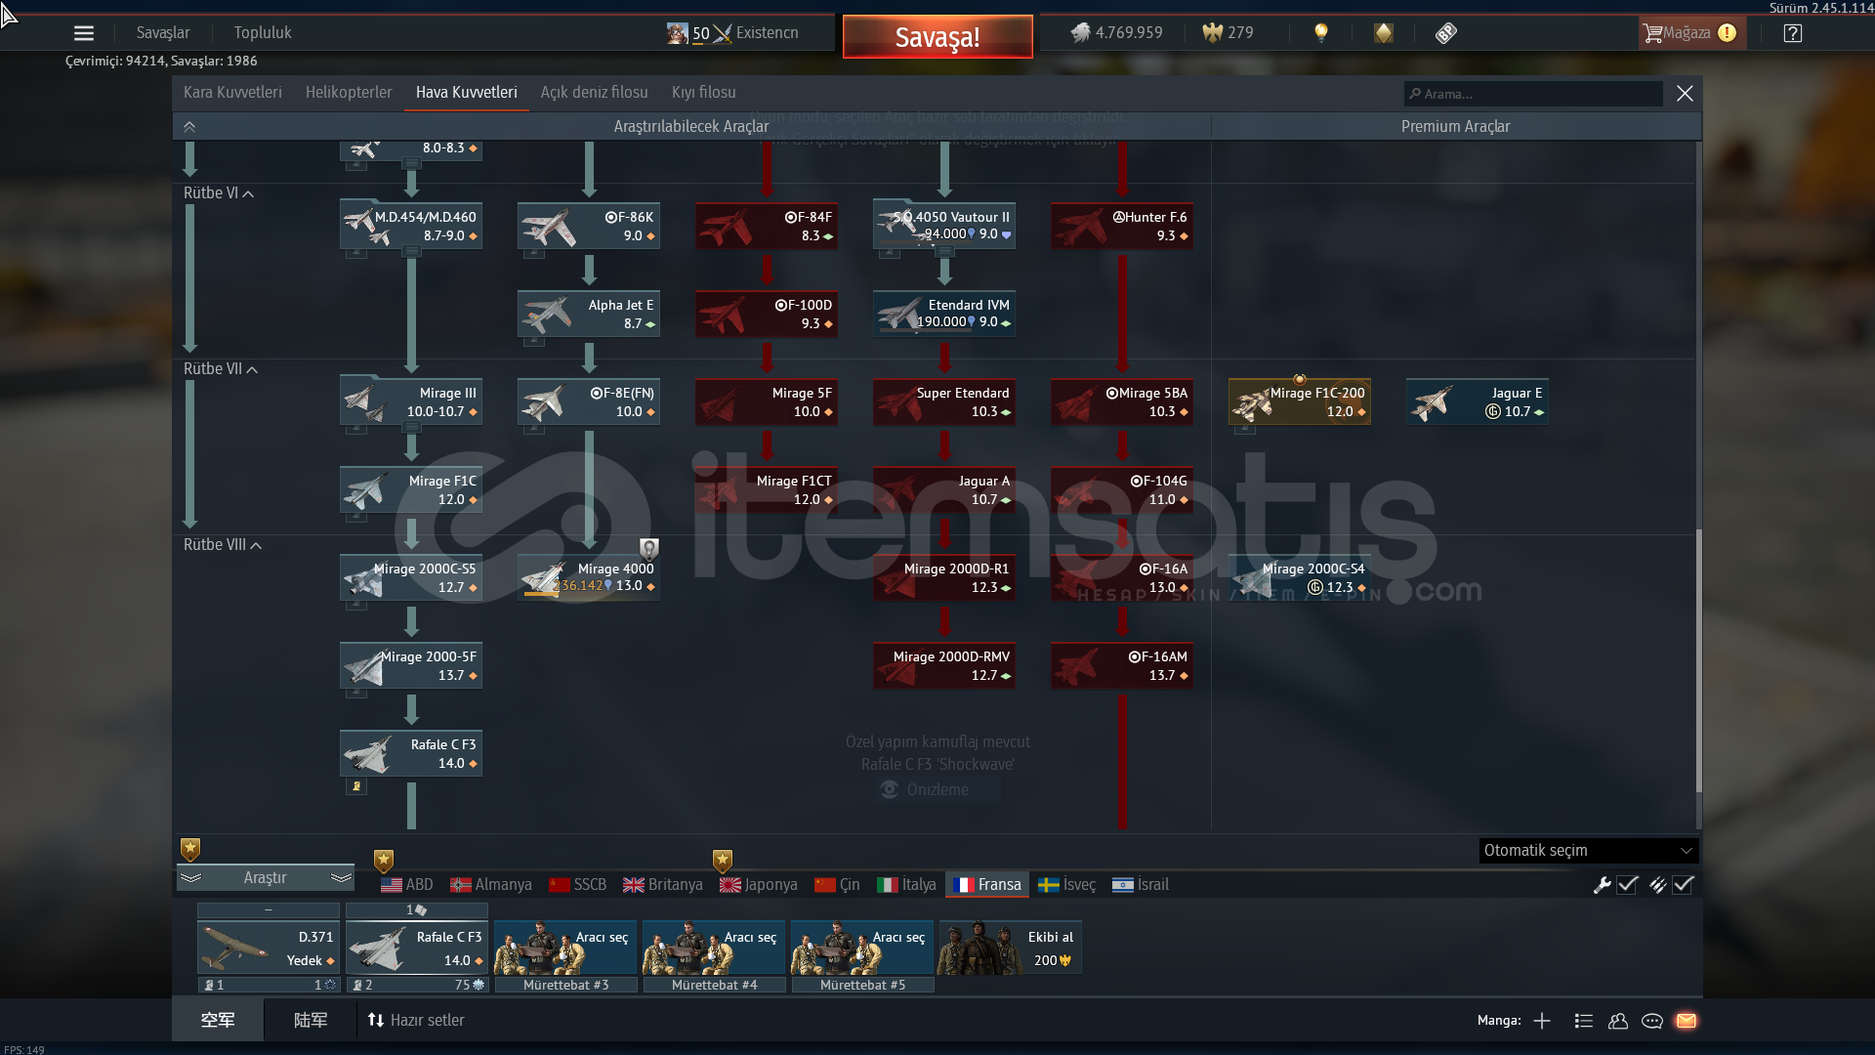Click left chevron on Araştır bar
The width and height of the screenshot is (1875, 1055).
[190, 878]
